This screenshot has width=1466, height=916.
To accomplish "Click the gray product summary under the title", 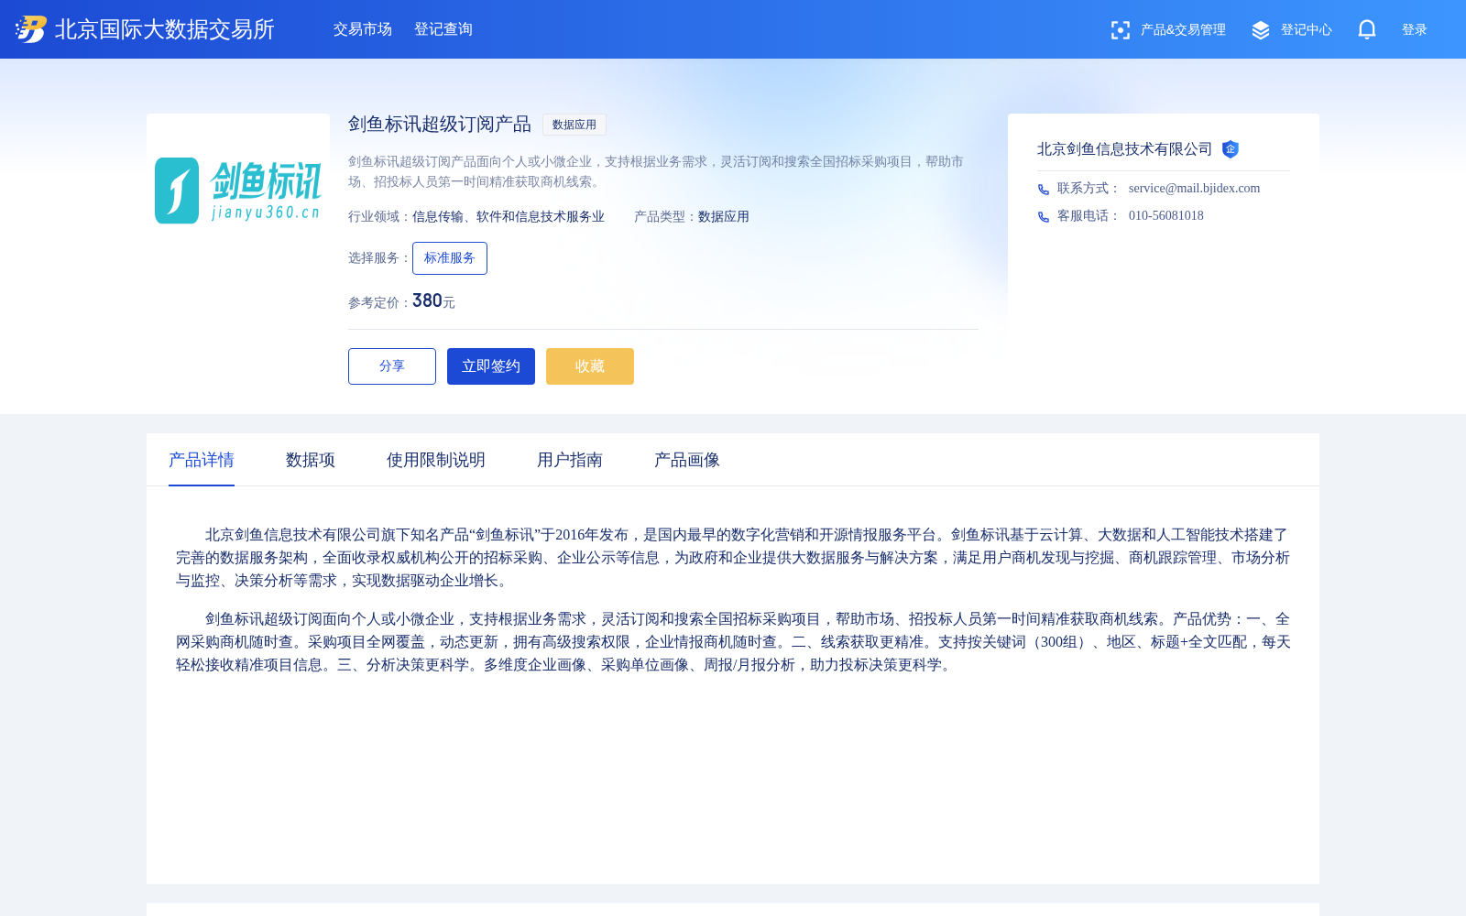I will (x=656, y=171).
